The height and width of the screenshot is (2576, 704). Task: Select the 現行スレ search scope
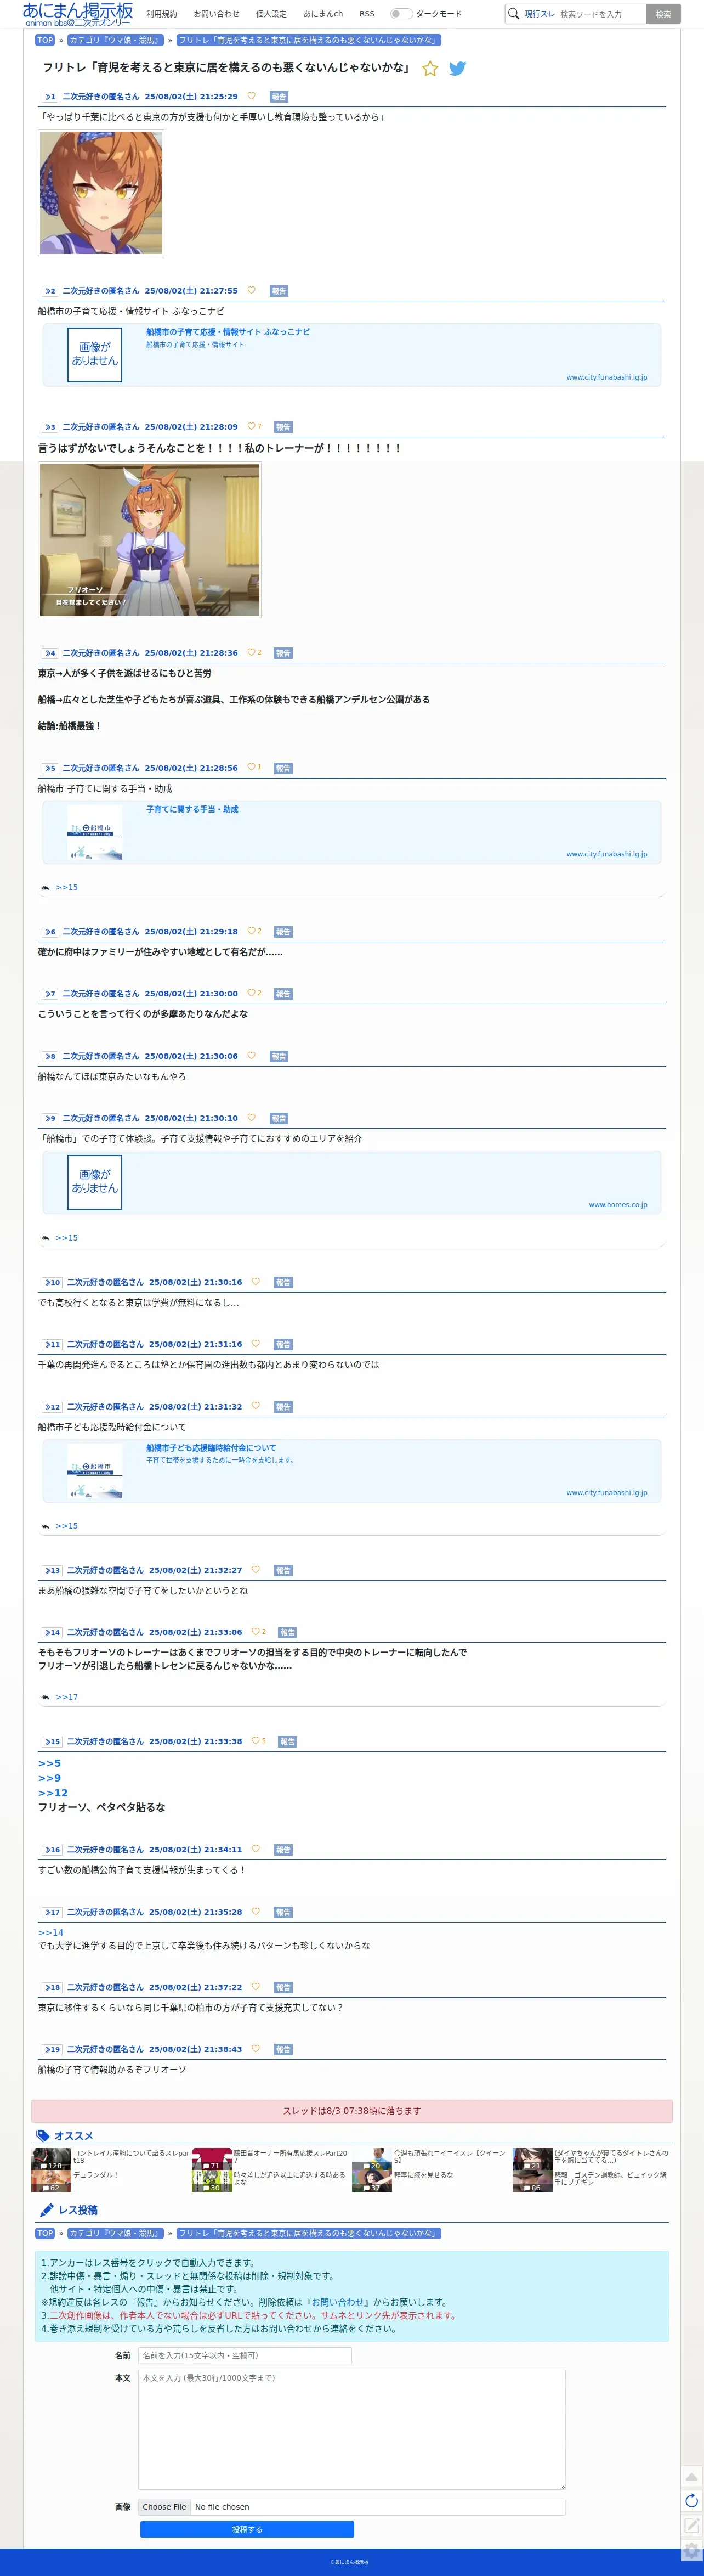pyautogui.click(x=540, y=14)
